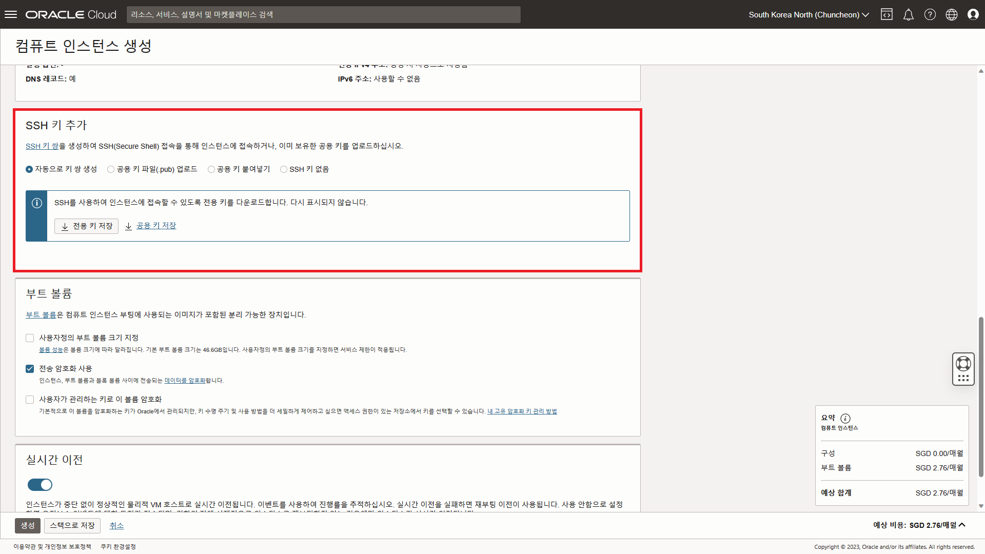Image resolution: width=985 pixels, height=554 pixels.
Task: Open Cloud Shell developer tools icon
Action: click(x=887, y=14)
